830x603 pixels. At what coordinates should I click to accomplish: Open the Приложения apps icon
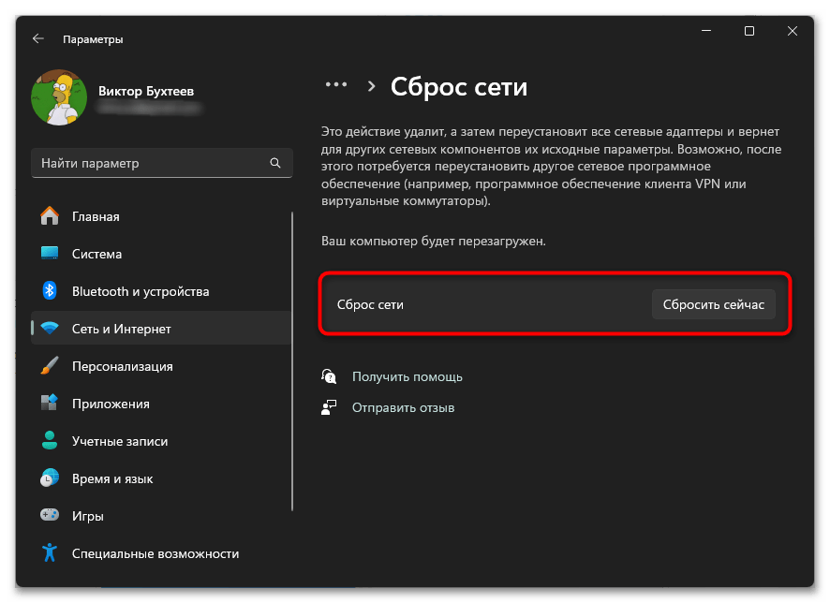point(50,403)
